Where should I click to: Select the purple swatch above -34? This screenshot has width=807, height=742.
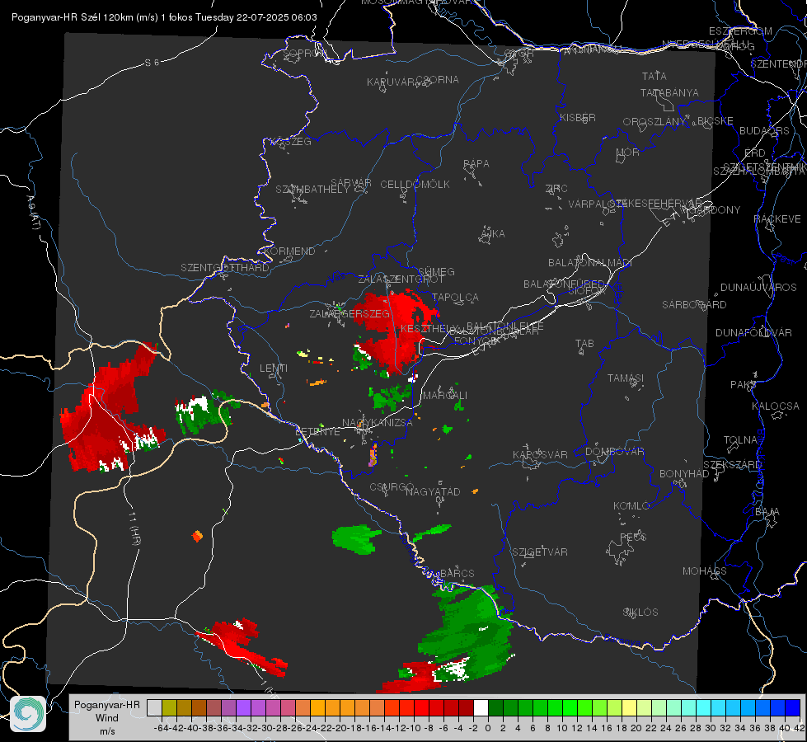coord(243,707)
